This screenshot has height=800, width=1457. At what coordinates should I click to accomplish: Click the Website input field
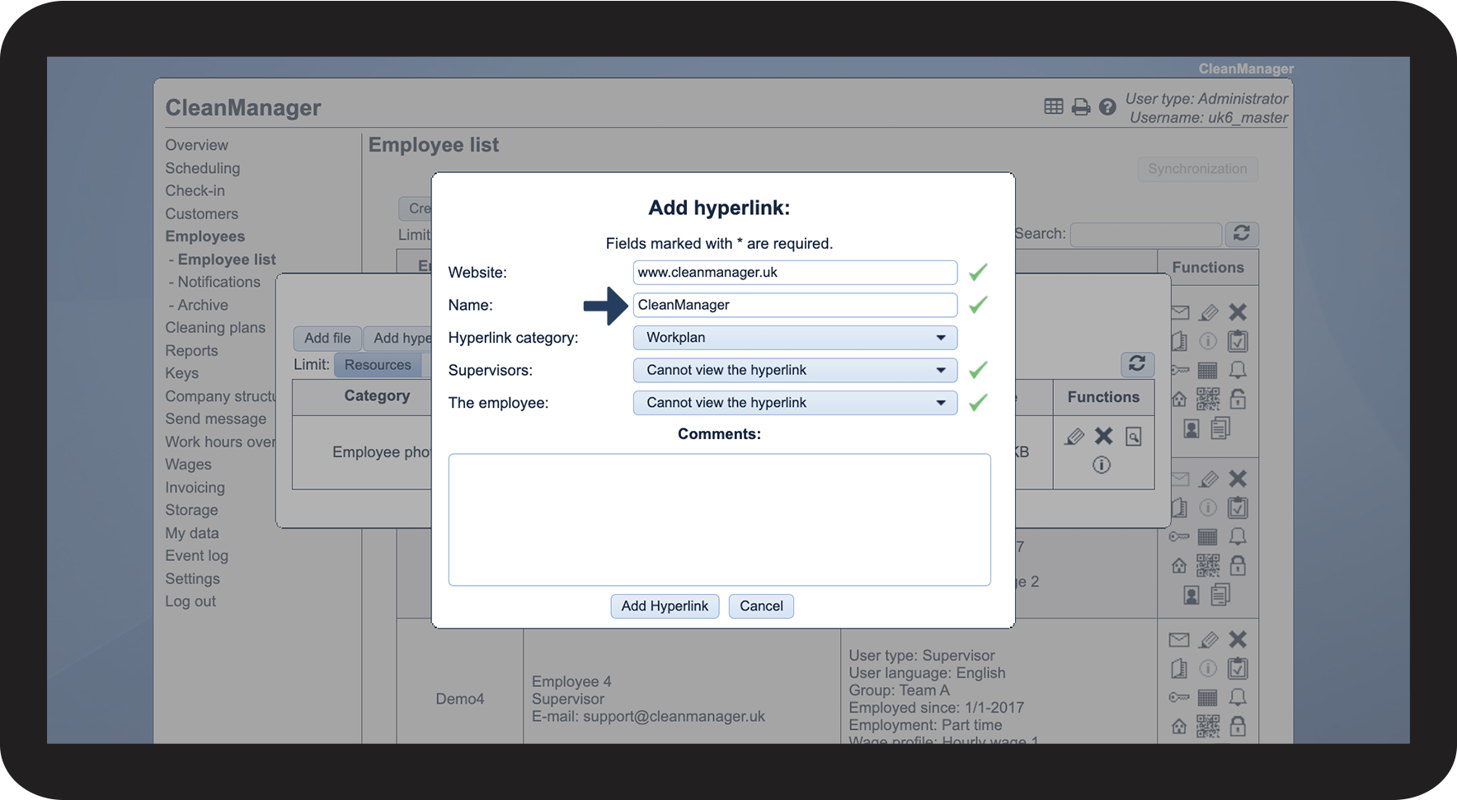coord(795,273)
